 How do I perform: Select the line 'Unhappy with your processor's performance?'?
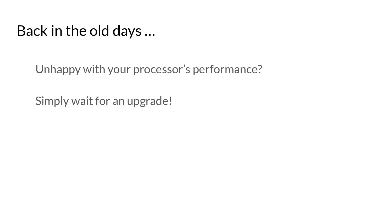pos(149,69)
